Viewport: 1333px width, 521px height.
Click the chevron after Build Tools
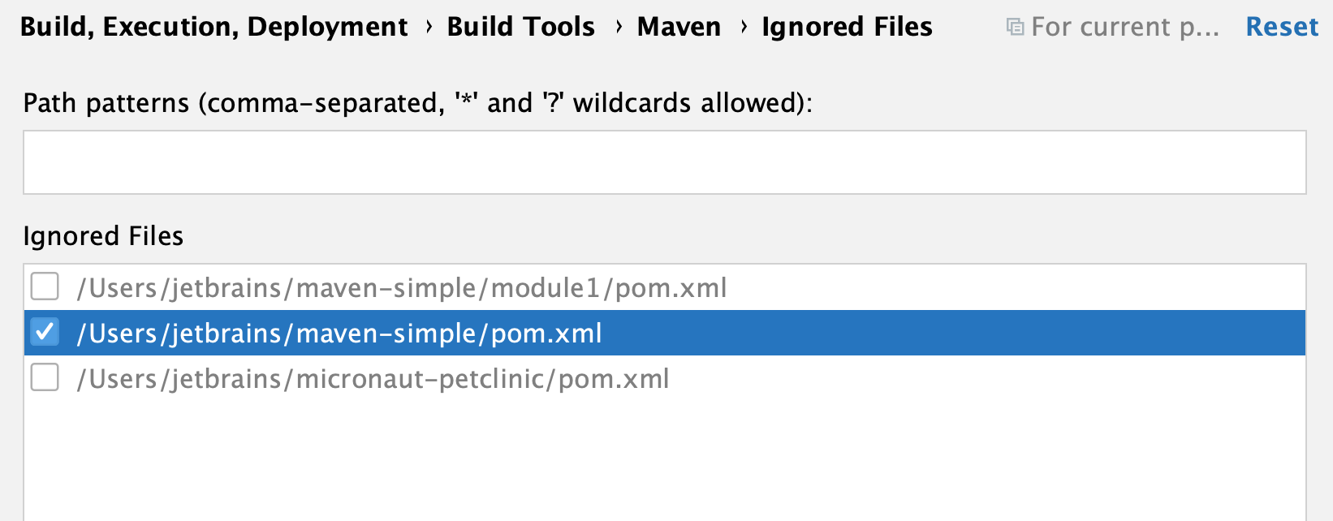[x=617, y=26]
